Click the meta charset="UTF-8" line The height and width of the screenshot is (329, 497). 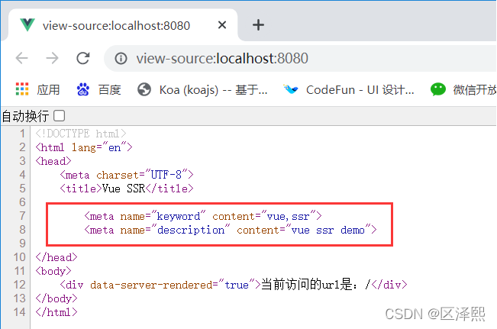(127, 175)
